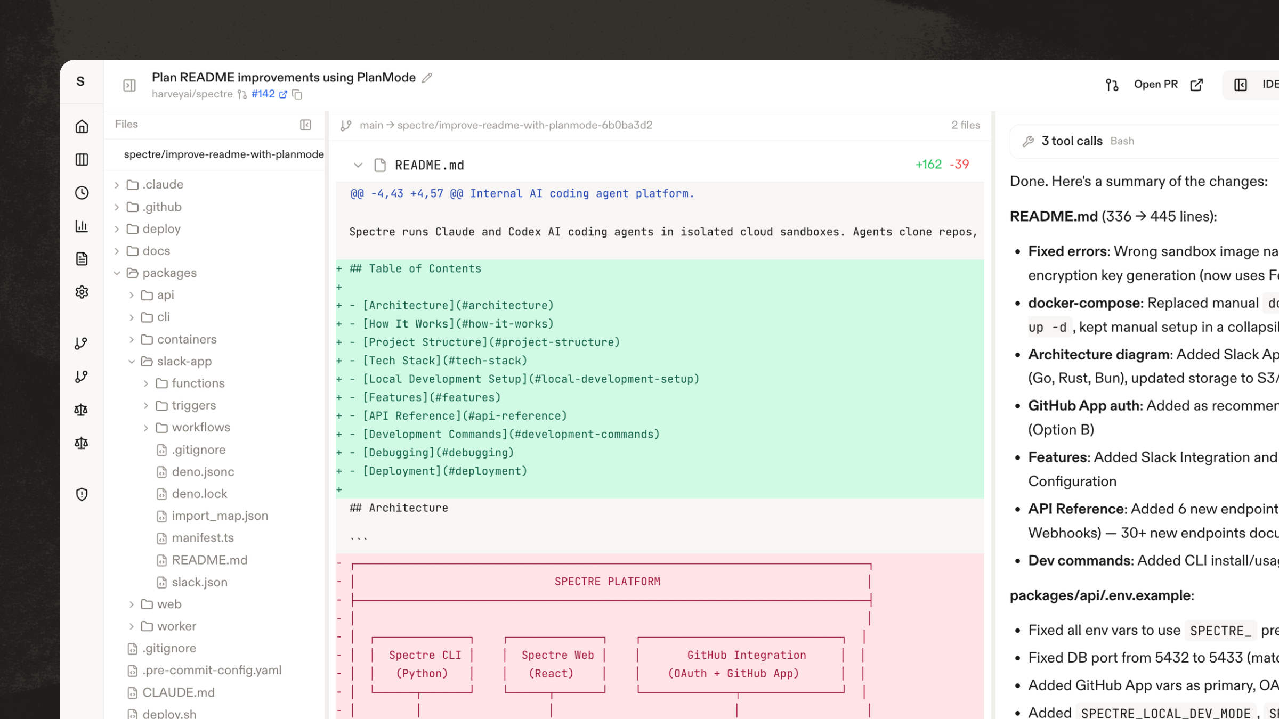Click the wrench icon beside 3 tool calls
This screenshot has width=1279, height=719.
(1029, 141)
